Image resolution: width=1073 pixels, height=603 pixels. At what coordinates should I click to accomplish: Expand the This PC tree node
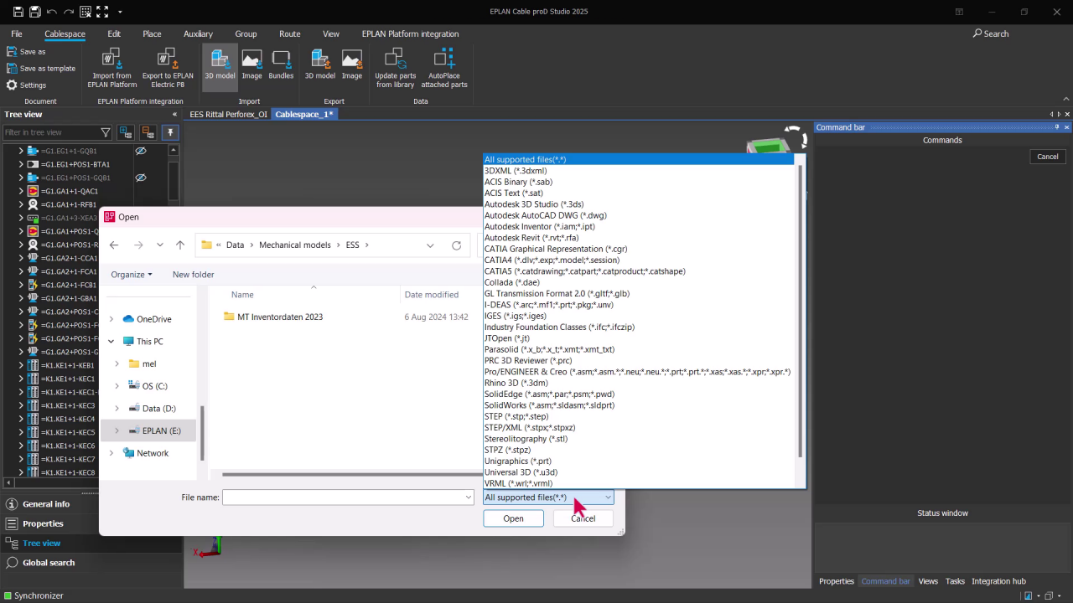tap(111, 341)
